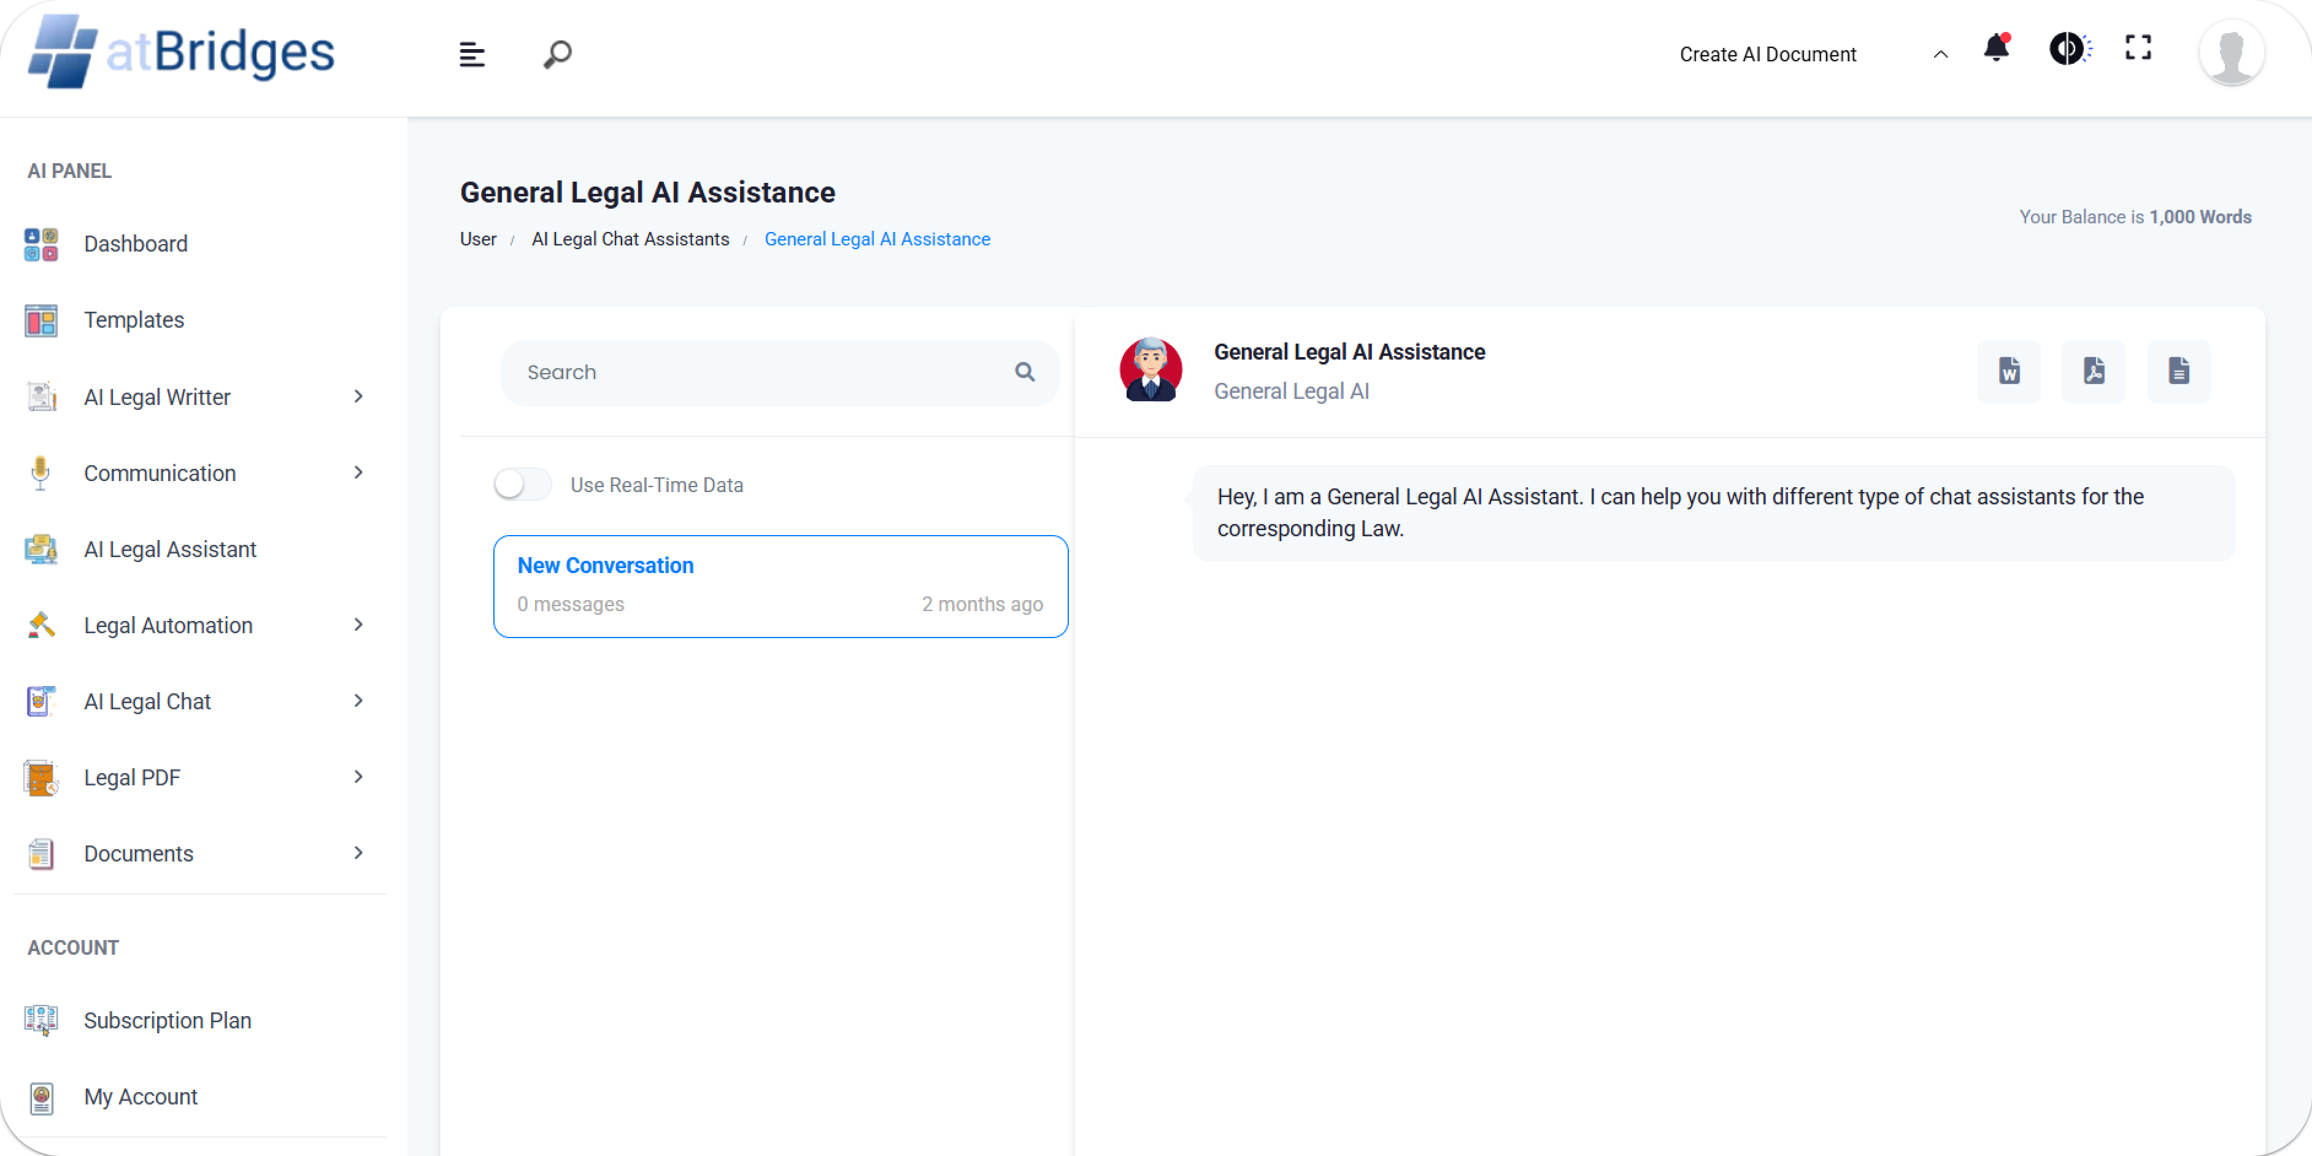Enable Use Real-Time Data switch

[x=523, y=485]
